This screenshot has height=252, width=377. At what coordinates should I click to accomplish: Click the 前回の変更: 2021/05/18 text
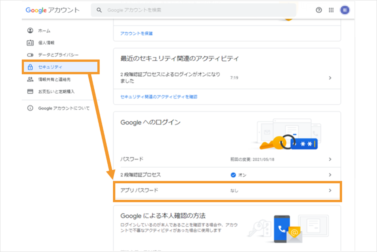[252, 160]
